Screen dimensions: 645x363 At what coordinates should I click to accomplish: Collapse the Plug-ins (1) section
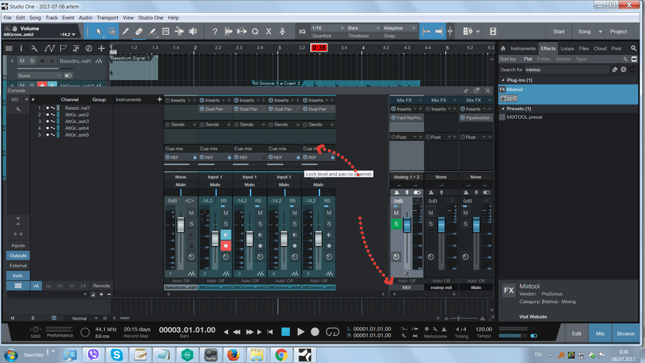coord(503,80)
